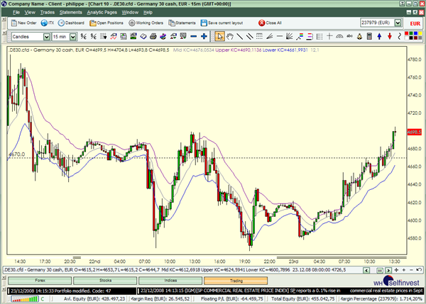Click the grid with arrow icon
426x304 pixels.
click(103, 36)
